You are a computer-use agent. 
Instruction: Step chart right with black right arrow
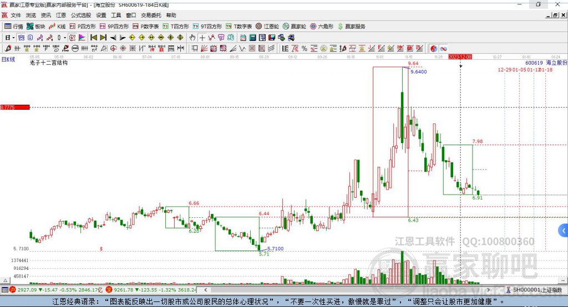pyautogui.click(x=123, y=38)
